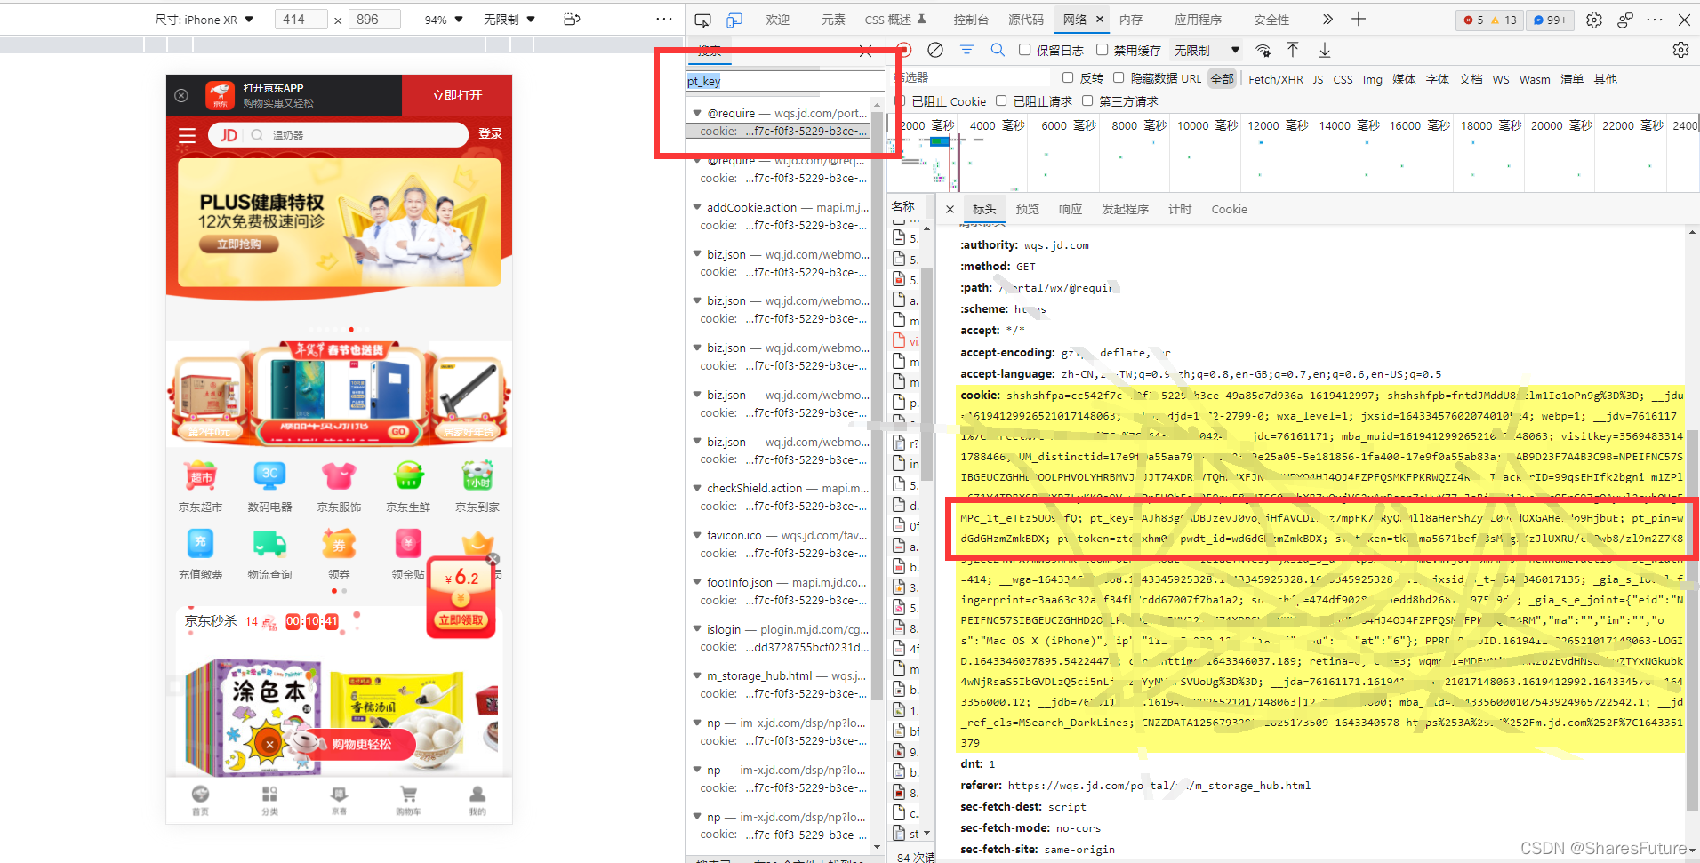The height and width of the screenshot is (863, 1700).
Task: Click the 99+ issues counter
Action: [1550, 20]
